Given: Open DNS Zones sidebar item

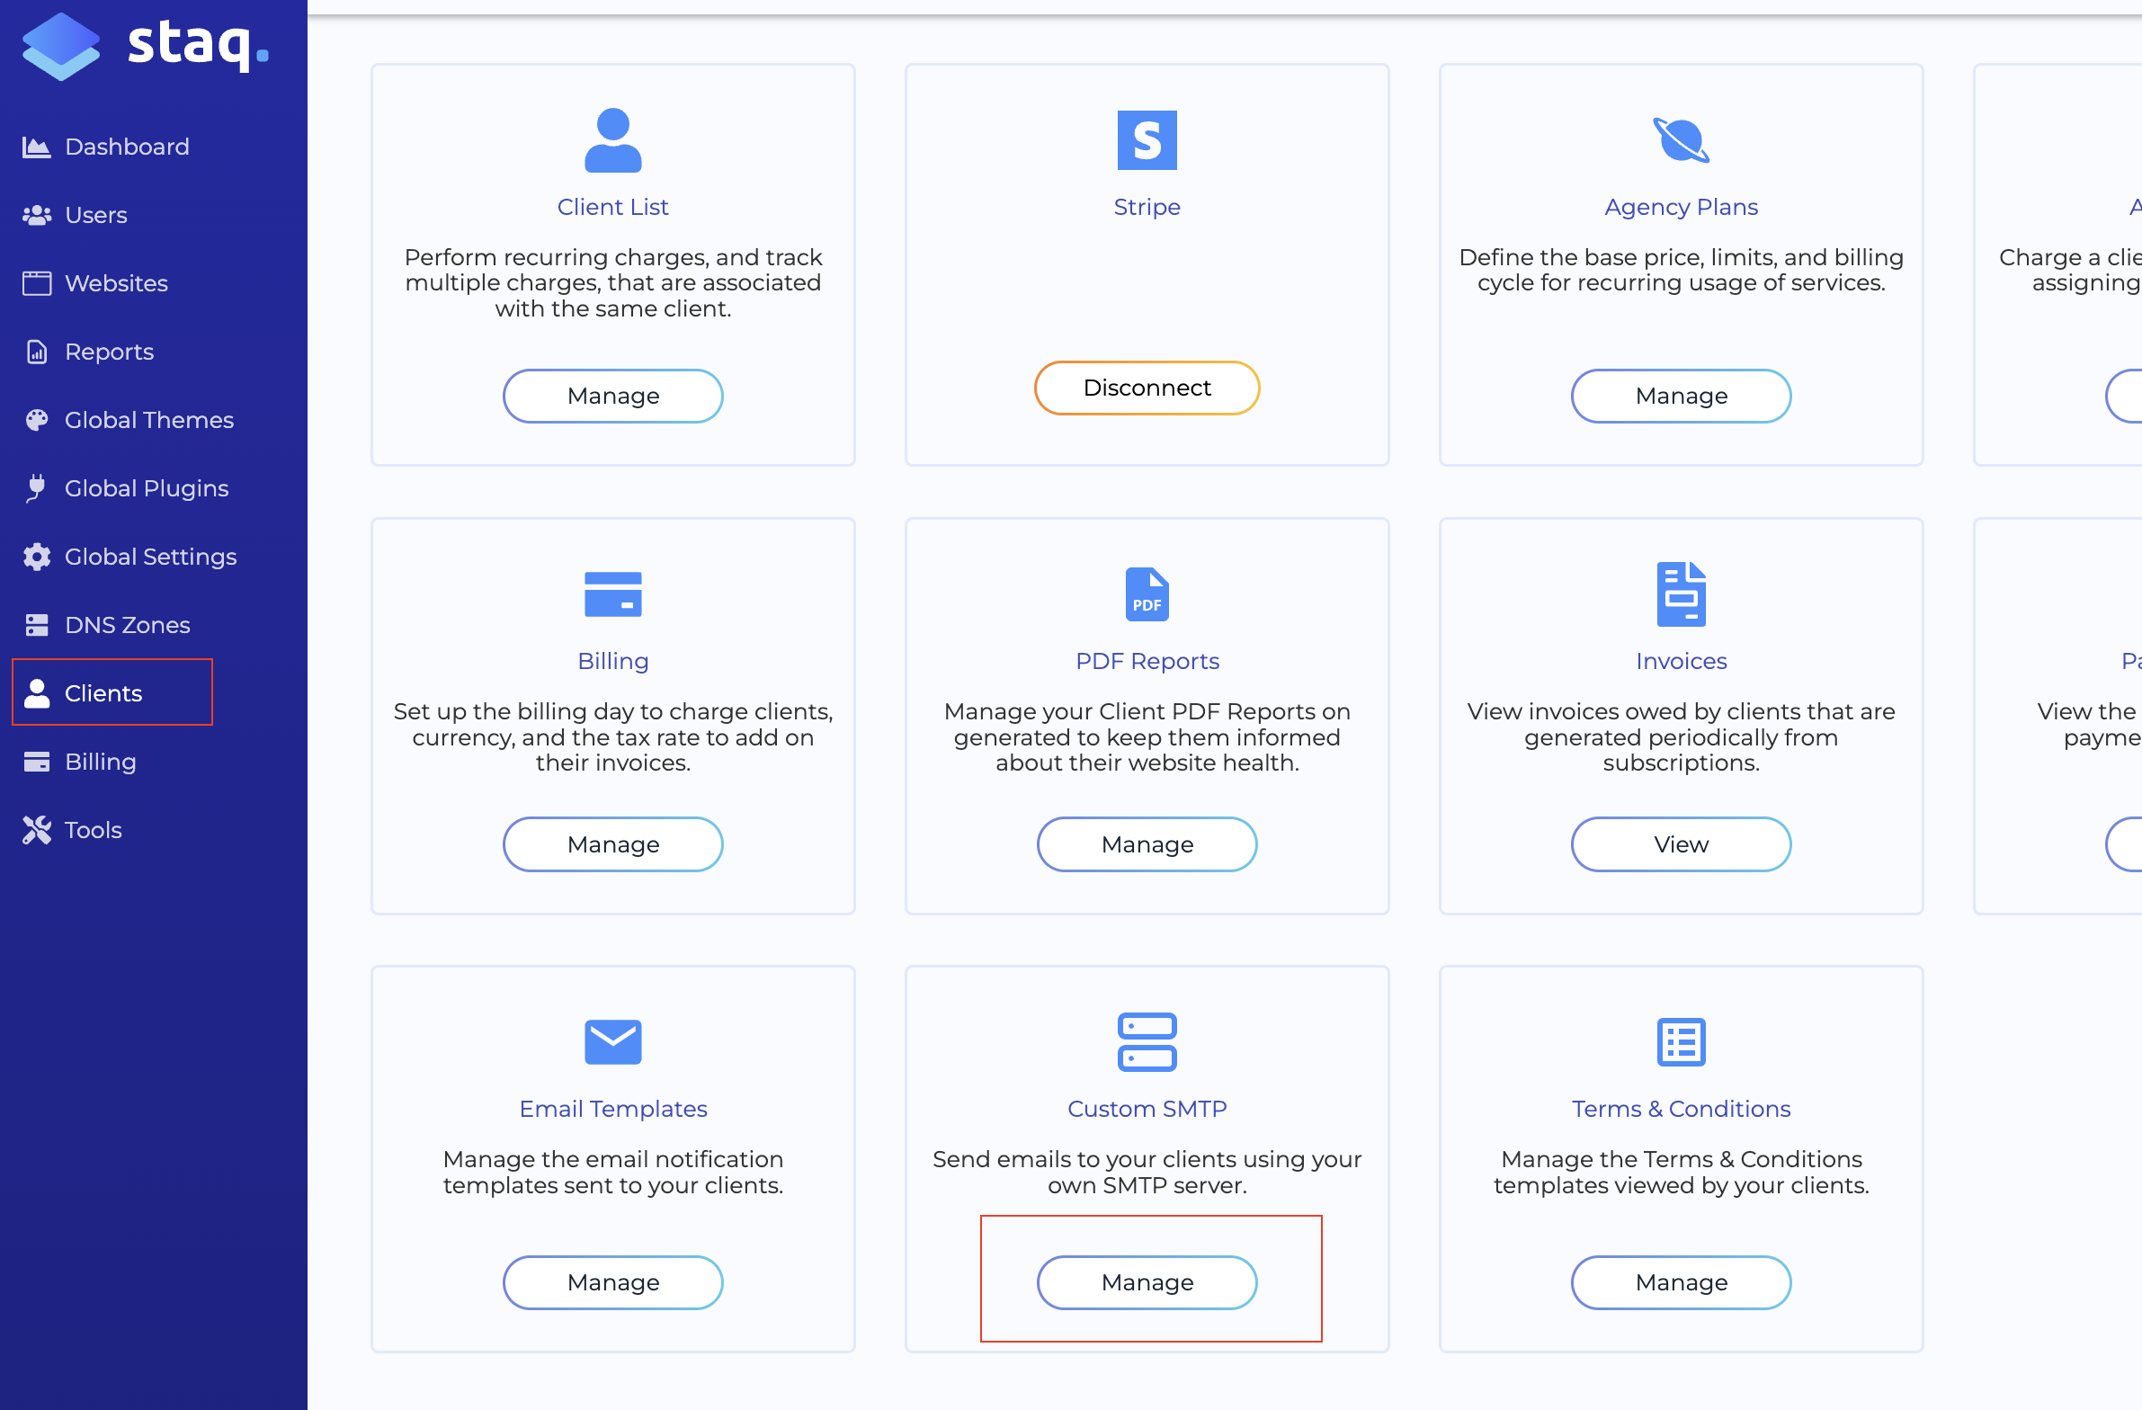Looking at the screenshot, I should (x=127, y=624).
